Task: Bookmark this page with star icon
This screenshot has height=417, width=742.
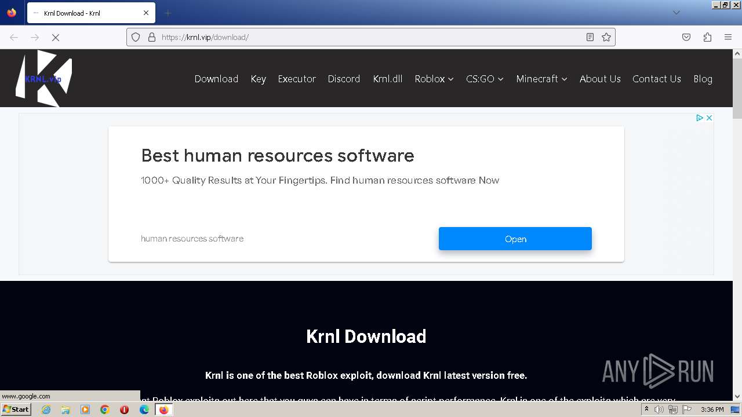Action: (606, 37)
